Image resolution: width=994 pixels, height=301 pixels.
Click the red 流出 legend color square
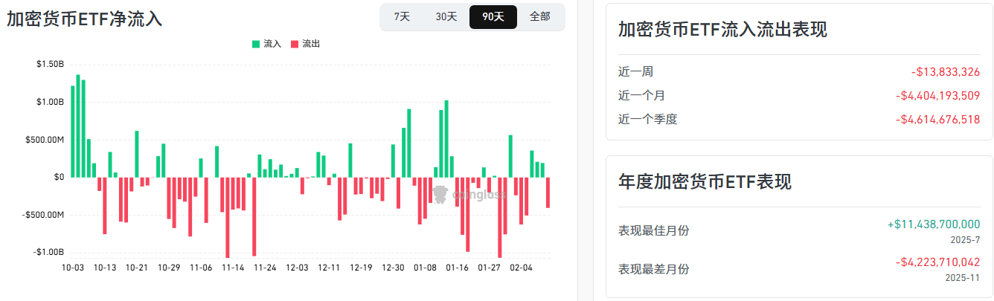point(295,45)
